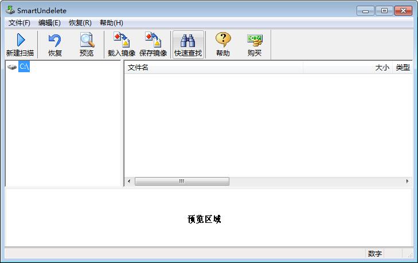The image size is (418, 263).
Task: Select the C:\ tree node label
Action: pyautogui.click(x=24, y=66)
